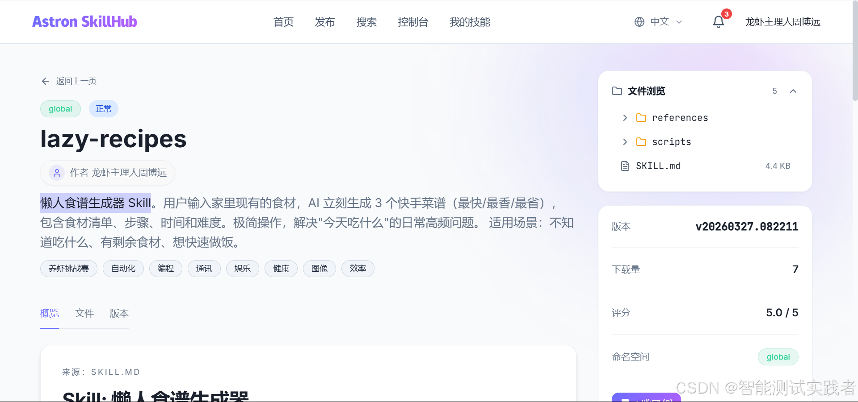
Task: Click the 下载量 count 7
Action: (795, 269)
